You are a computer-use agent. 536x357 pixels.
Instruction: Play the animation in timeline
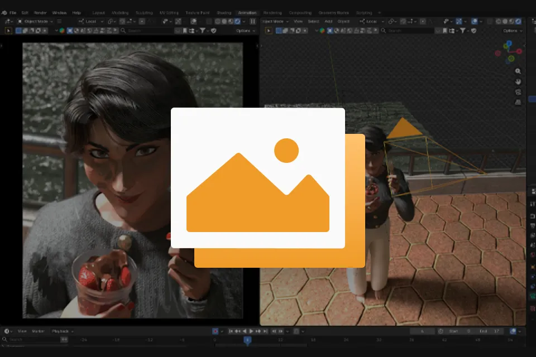click(x=251, y=331)
